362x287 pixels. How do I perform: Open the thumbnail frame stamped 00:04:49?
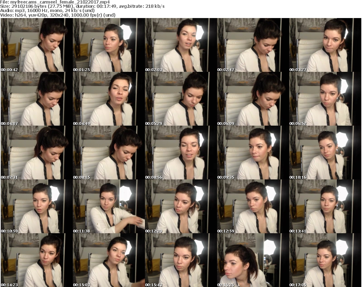(109, 99)
